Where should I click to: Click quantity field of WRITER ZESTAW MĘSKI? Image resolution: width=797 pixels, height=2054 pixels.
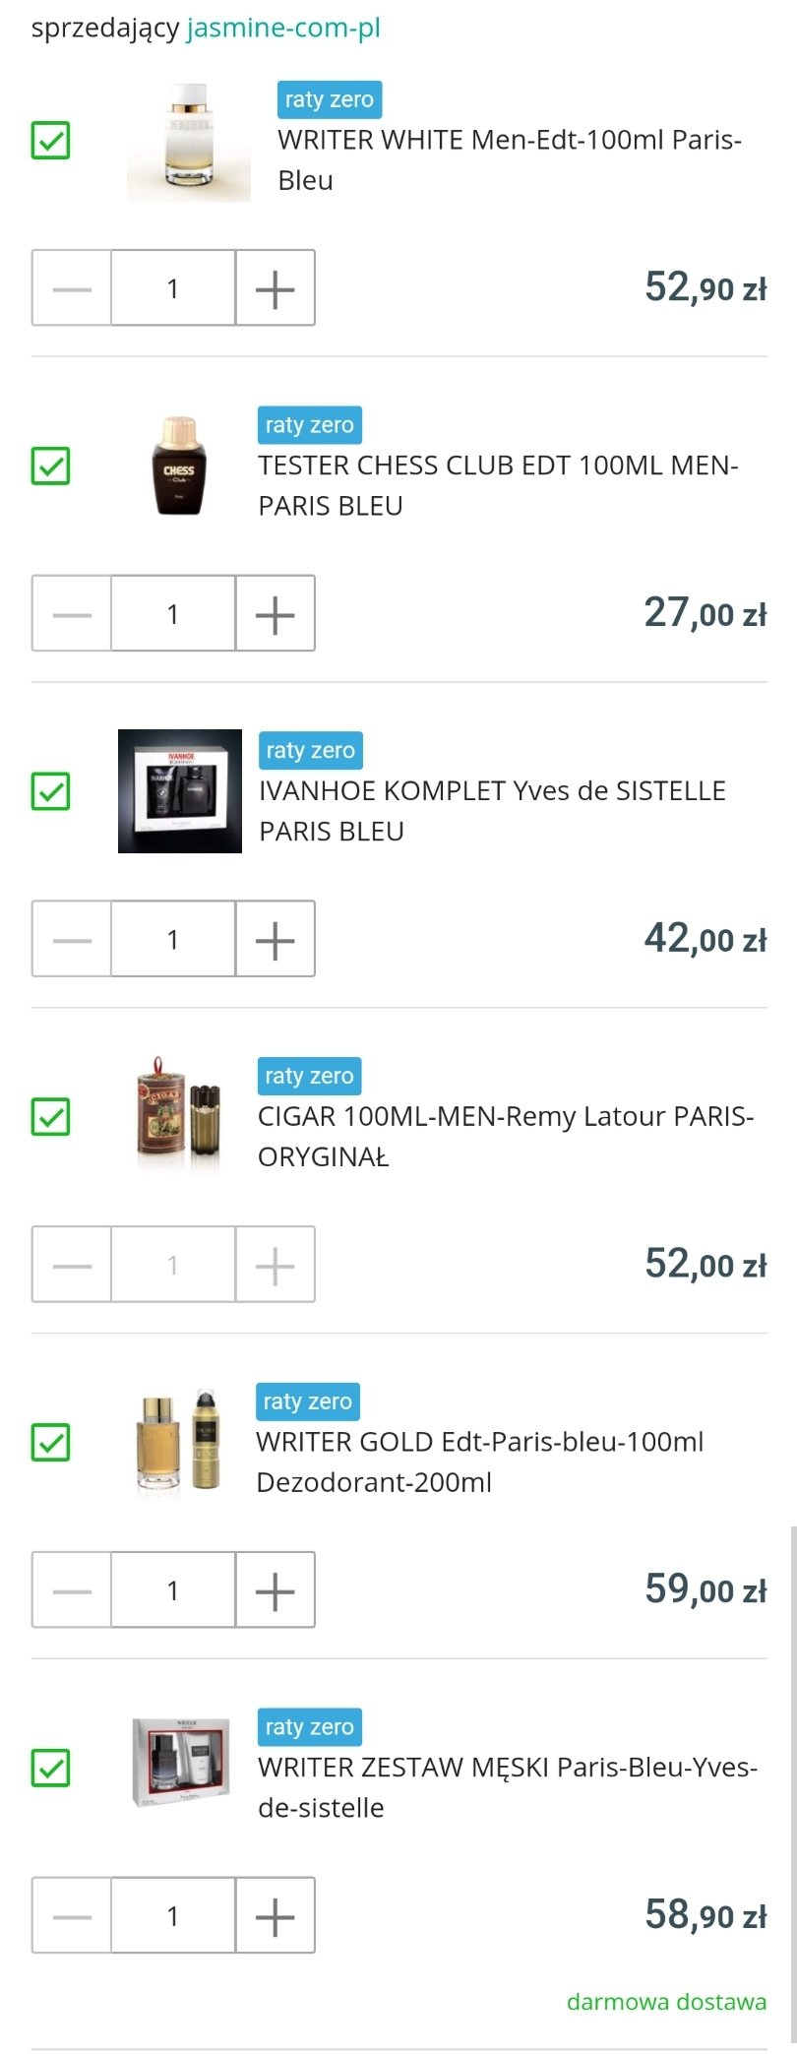[x=173, y=1916]
